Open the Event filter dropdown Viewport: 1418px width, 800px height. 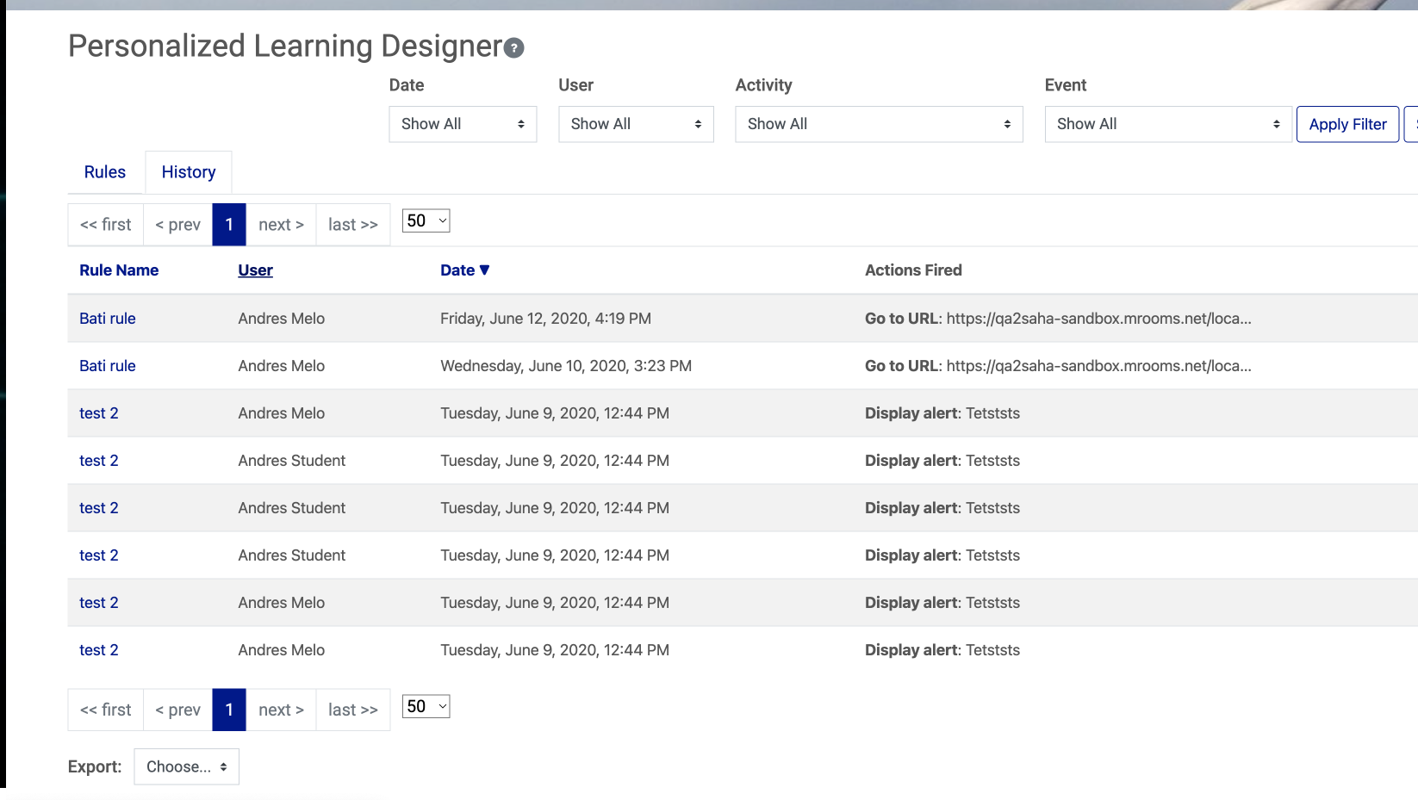(1167, 124)
